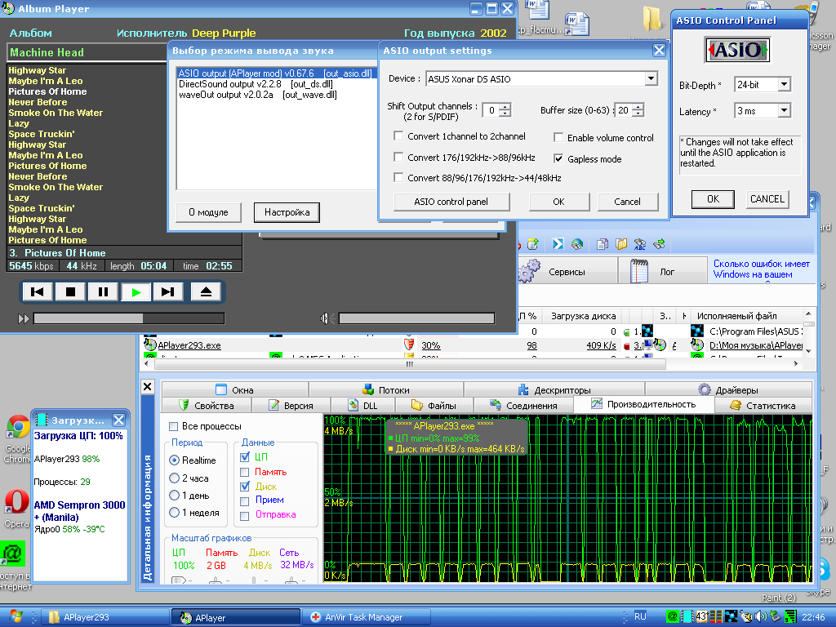The height and width of the screenshot is (627, 836).
Task: Open the Latency dropdown in ASIO Control Panel
Action: pyautogui.click(x=784, y=111)
